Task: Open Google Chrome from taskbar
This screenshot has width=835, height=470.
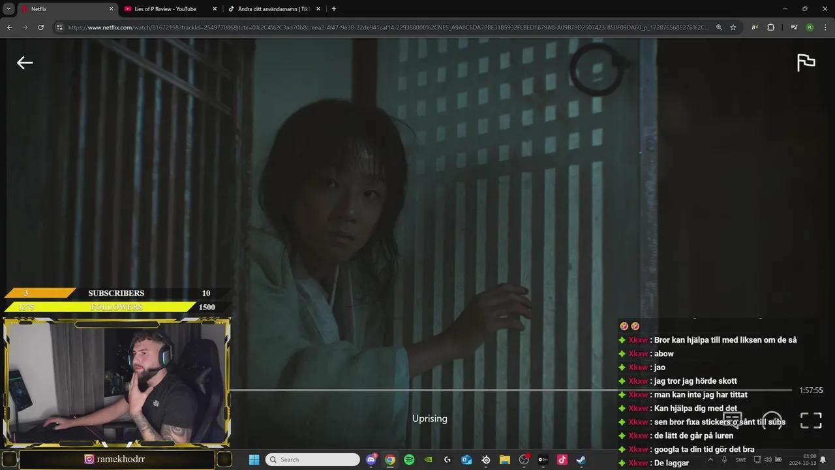Action: (390, 460)
